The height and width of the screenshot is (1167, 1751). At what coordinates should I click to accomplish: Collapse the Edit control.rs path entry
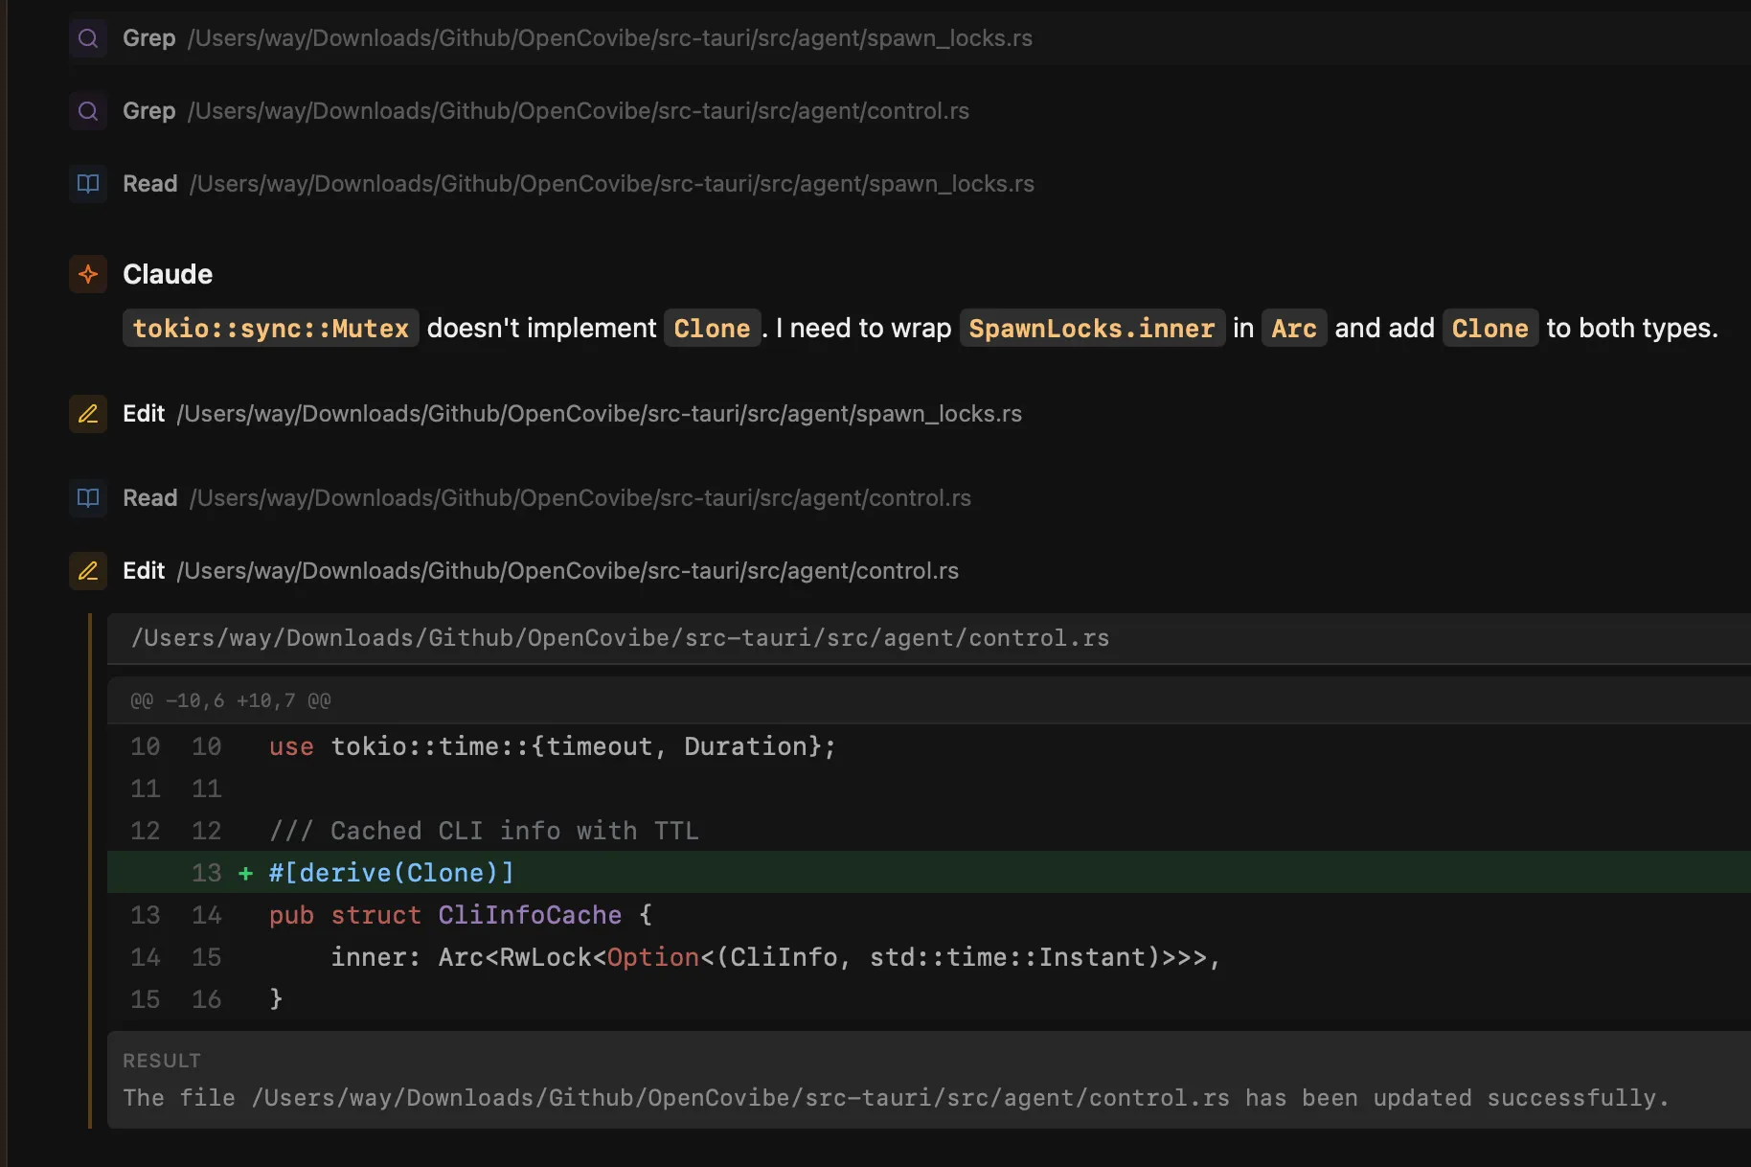point(567,571)
